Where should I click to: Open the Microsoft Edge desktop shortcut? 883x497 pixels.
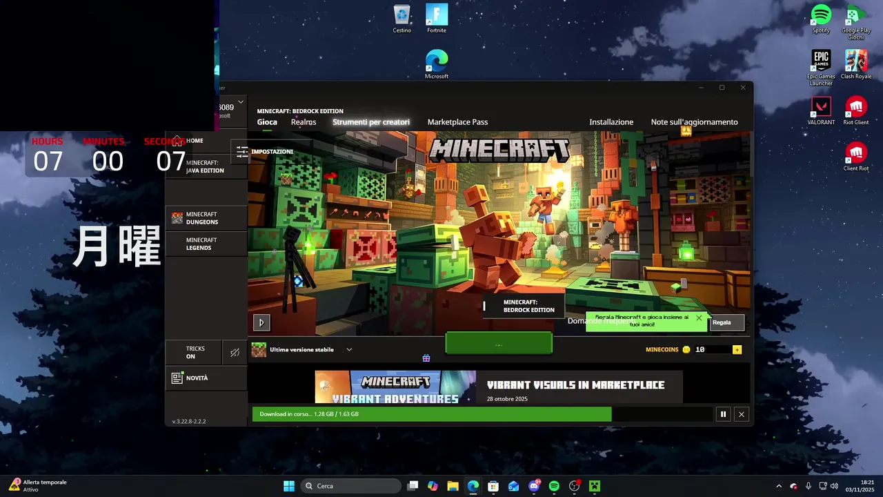pyautogui.click(x=437, y=64)
